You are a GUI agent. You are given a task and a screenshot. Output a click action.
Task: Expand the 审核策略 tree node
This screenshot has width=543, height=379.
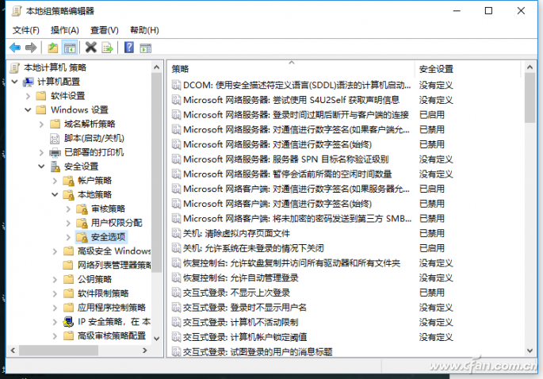(68, 209)
